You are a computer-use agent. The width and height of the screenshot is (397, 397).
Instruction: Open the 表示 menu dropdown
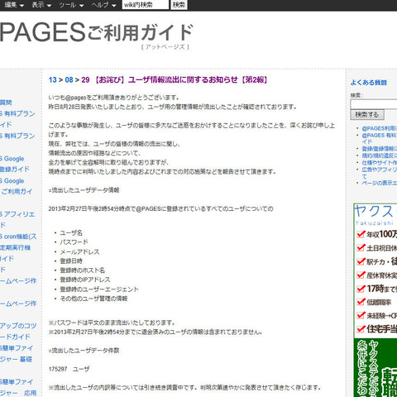click(x=41, y=5)
